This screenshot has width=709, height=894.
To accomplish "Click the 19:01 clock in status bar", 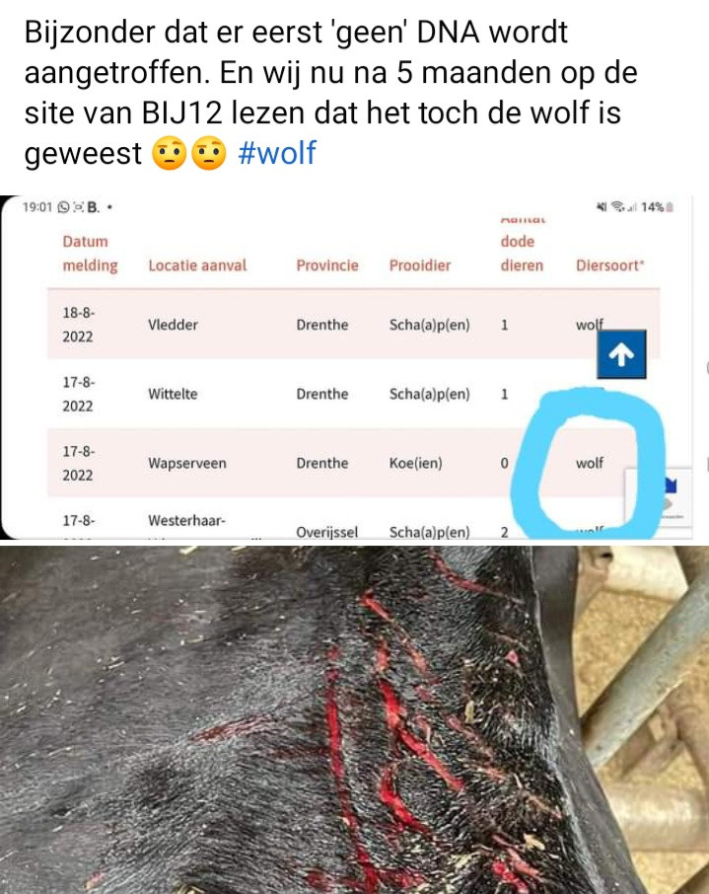I will pos(37,207).
